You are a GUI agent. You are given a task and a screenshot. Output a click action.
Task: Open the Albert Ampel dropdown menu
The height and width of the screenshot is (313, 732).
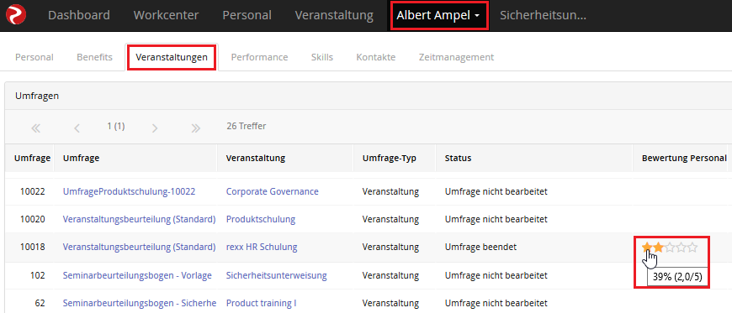438,15
